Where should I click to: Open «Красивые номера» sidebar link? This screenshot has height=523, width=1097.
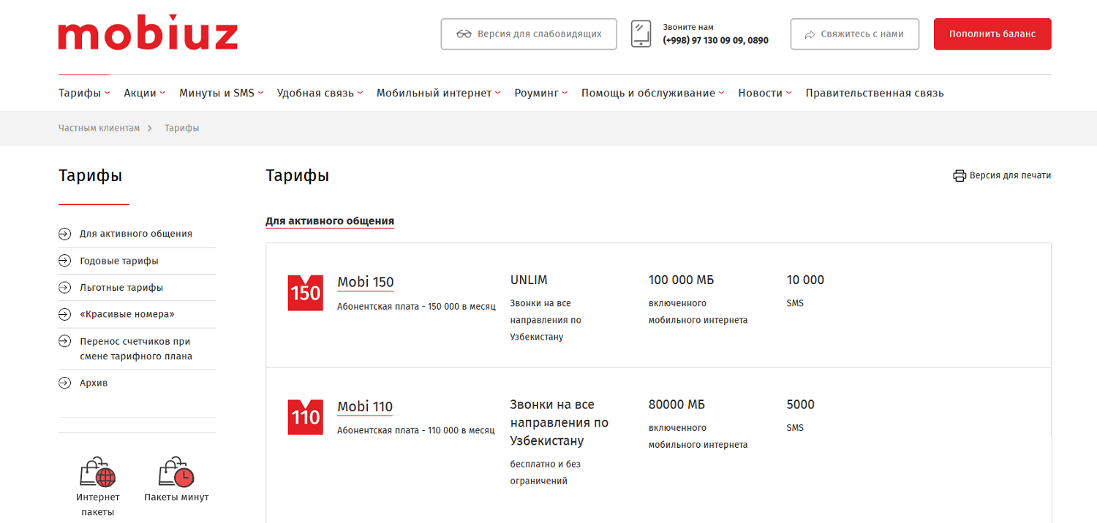127,314
